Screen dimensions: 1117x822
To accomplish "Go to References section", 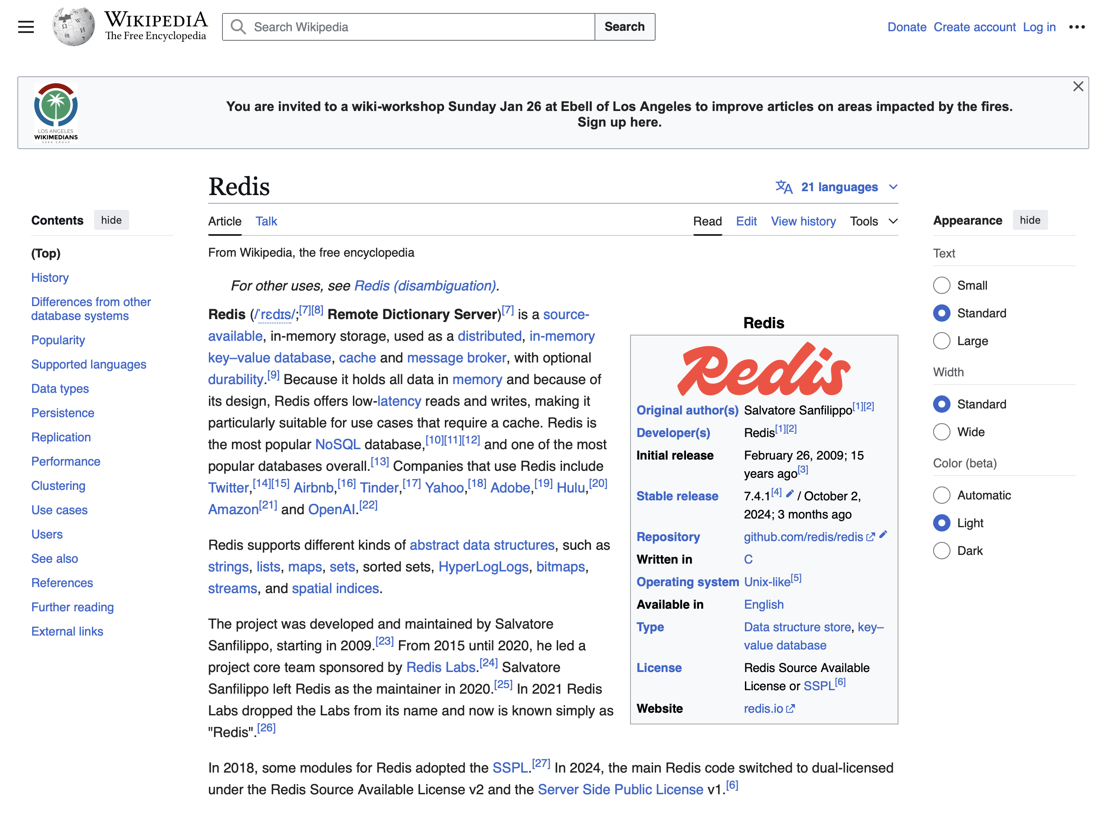I will pos(62,583).
